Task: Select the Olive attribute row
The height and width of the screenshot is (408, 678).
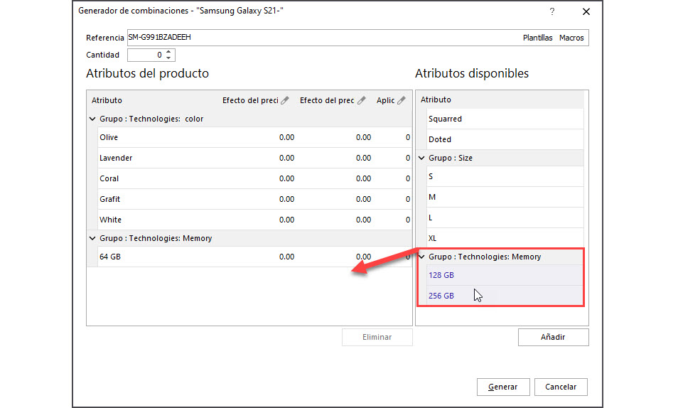Action: (x=254, y=137)
